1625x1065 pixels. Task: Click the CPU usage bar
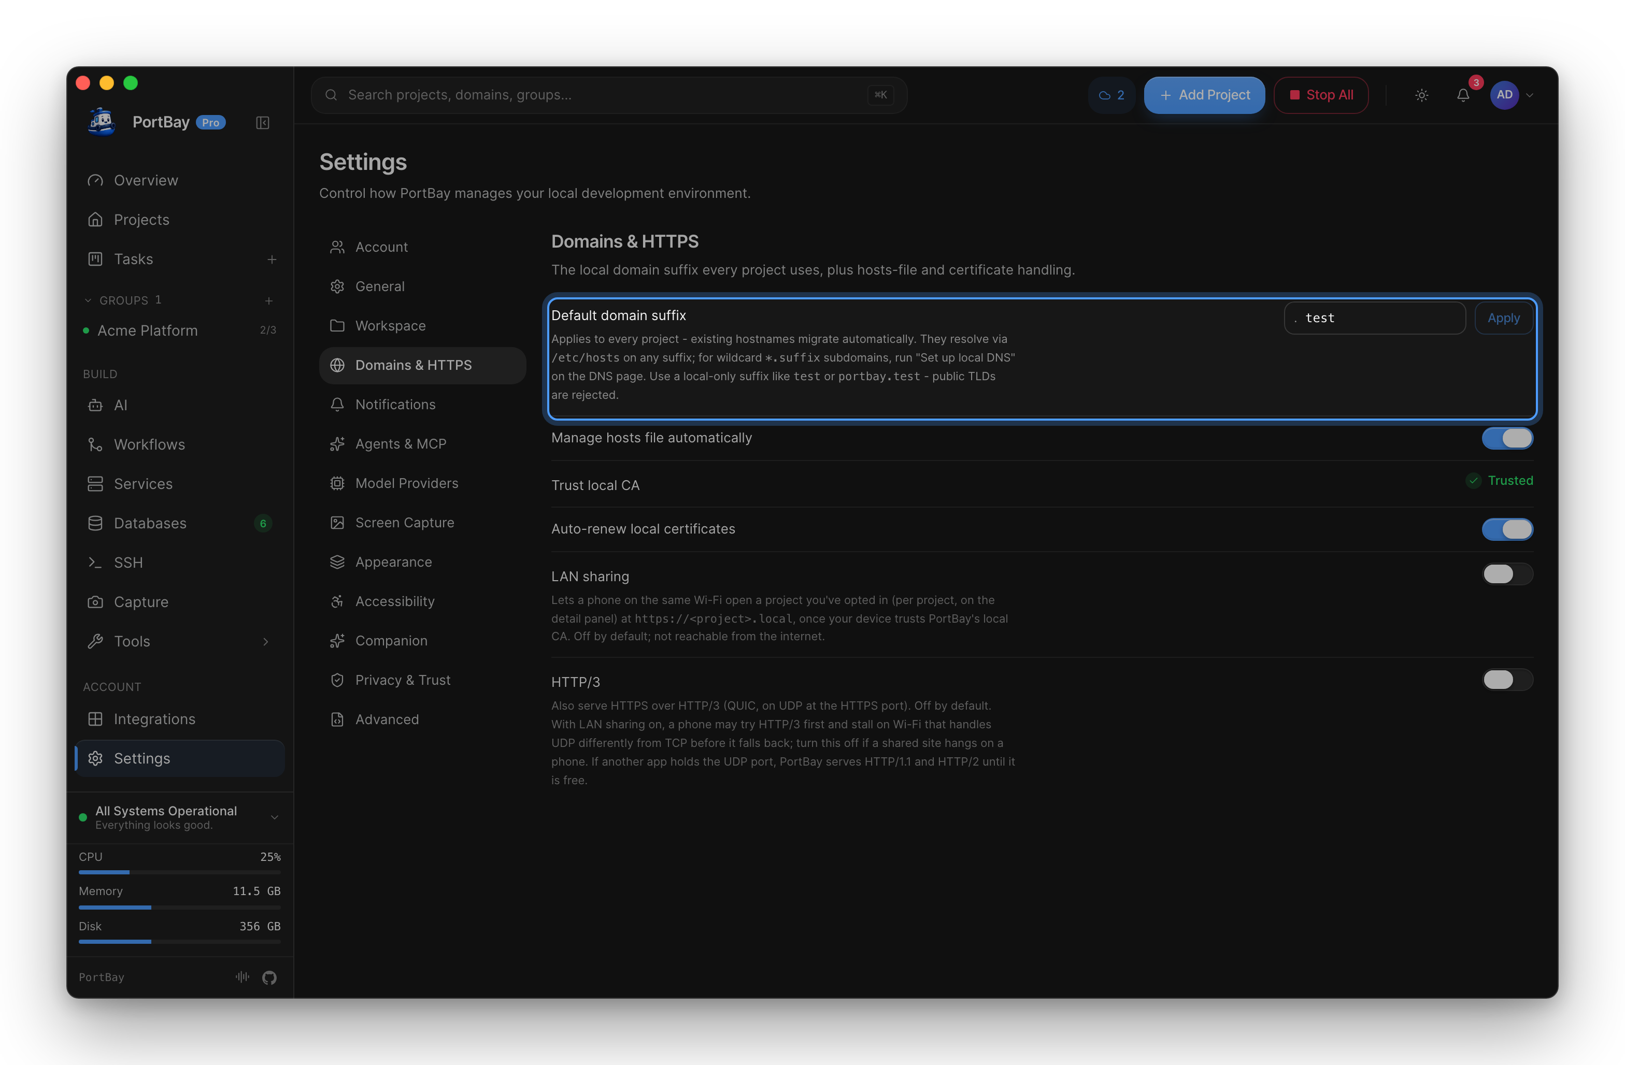click(x=180, y=872)
